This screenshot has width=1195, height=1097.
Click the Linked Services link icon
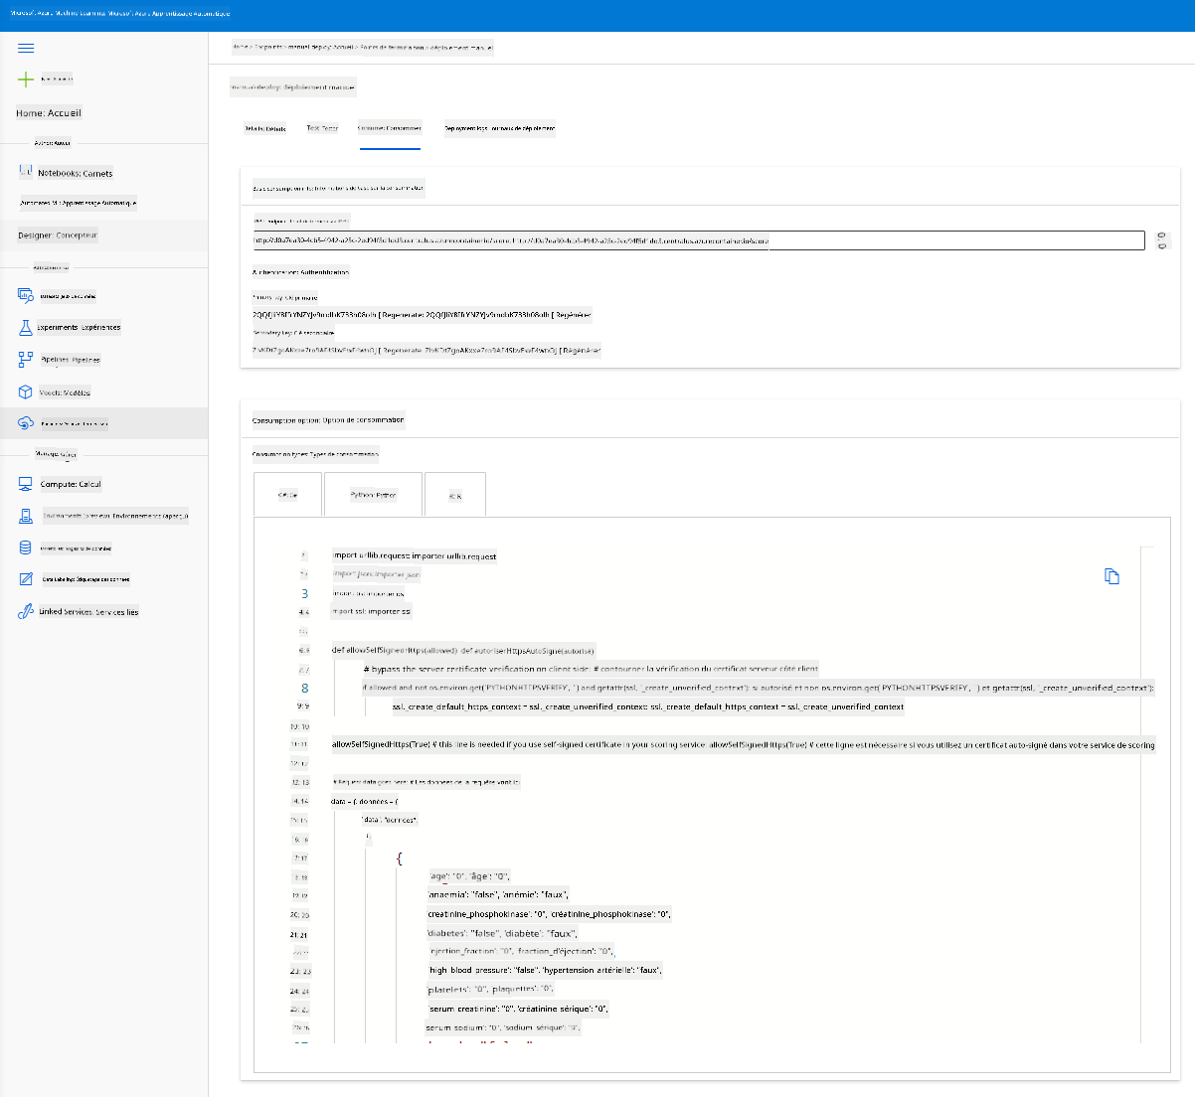[26, 612]
